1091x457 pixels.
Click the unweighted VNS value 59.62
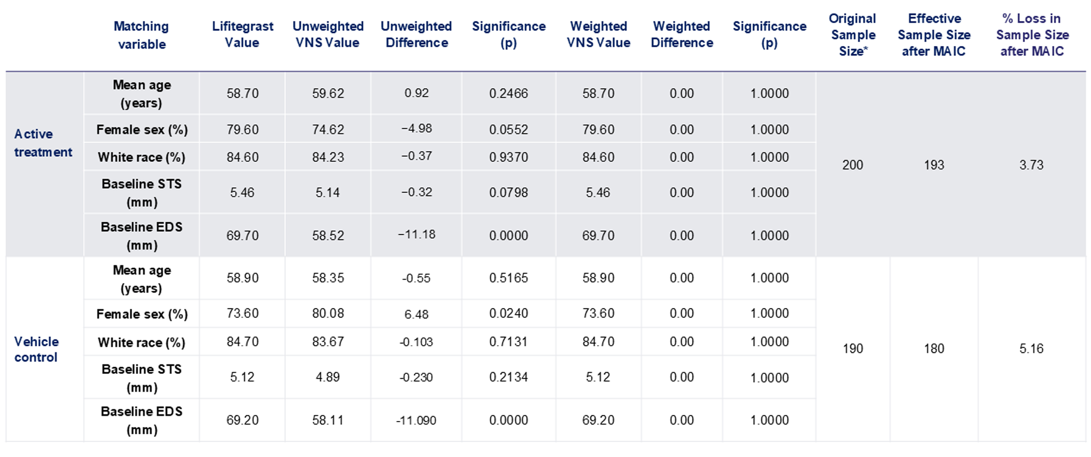tap(328, 93)
